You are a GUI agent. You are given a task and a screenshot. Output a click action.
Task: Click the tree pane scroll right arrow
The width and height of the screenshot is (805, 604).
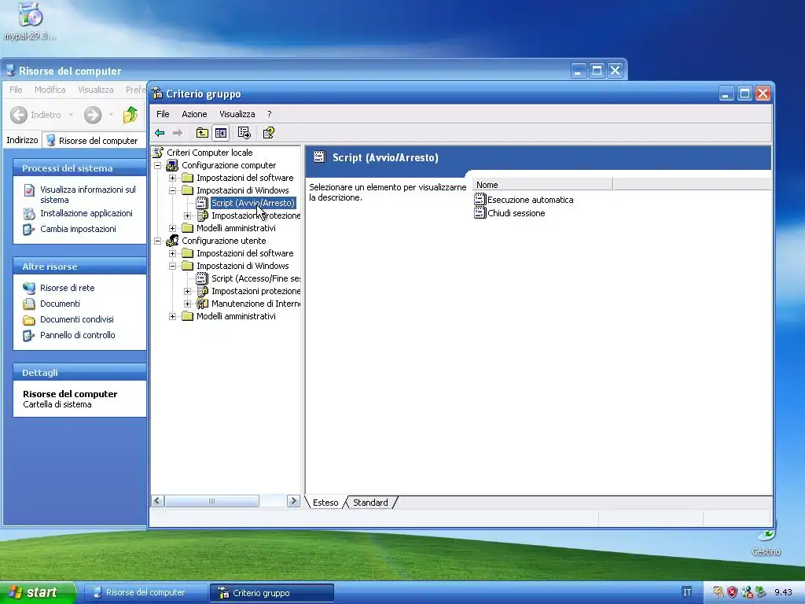pos(293,501)
